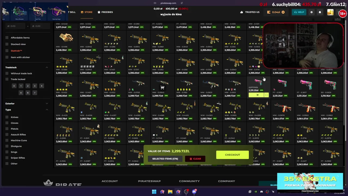
Task: Open Community footer heading
Action: (x=189, y=181)
